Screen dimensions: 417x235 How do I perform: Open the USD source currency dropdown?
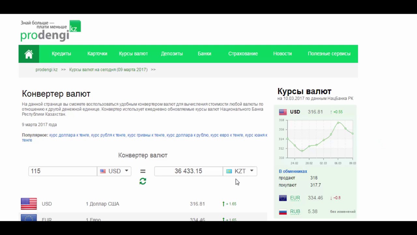coord(114,171)
